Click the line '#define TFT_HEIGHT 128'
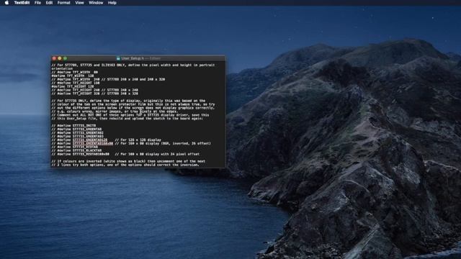 coord(73,86)
